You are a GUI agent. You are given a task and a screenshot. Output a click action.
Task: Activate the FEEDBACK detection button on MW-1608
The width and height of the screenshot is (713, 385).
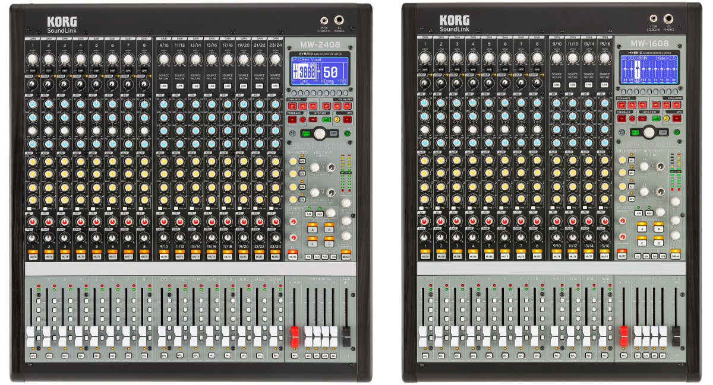[x=621, y=119]
